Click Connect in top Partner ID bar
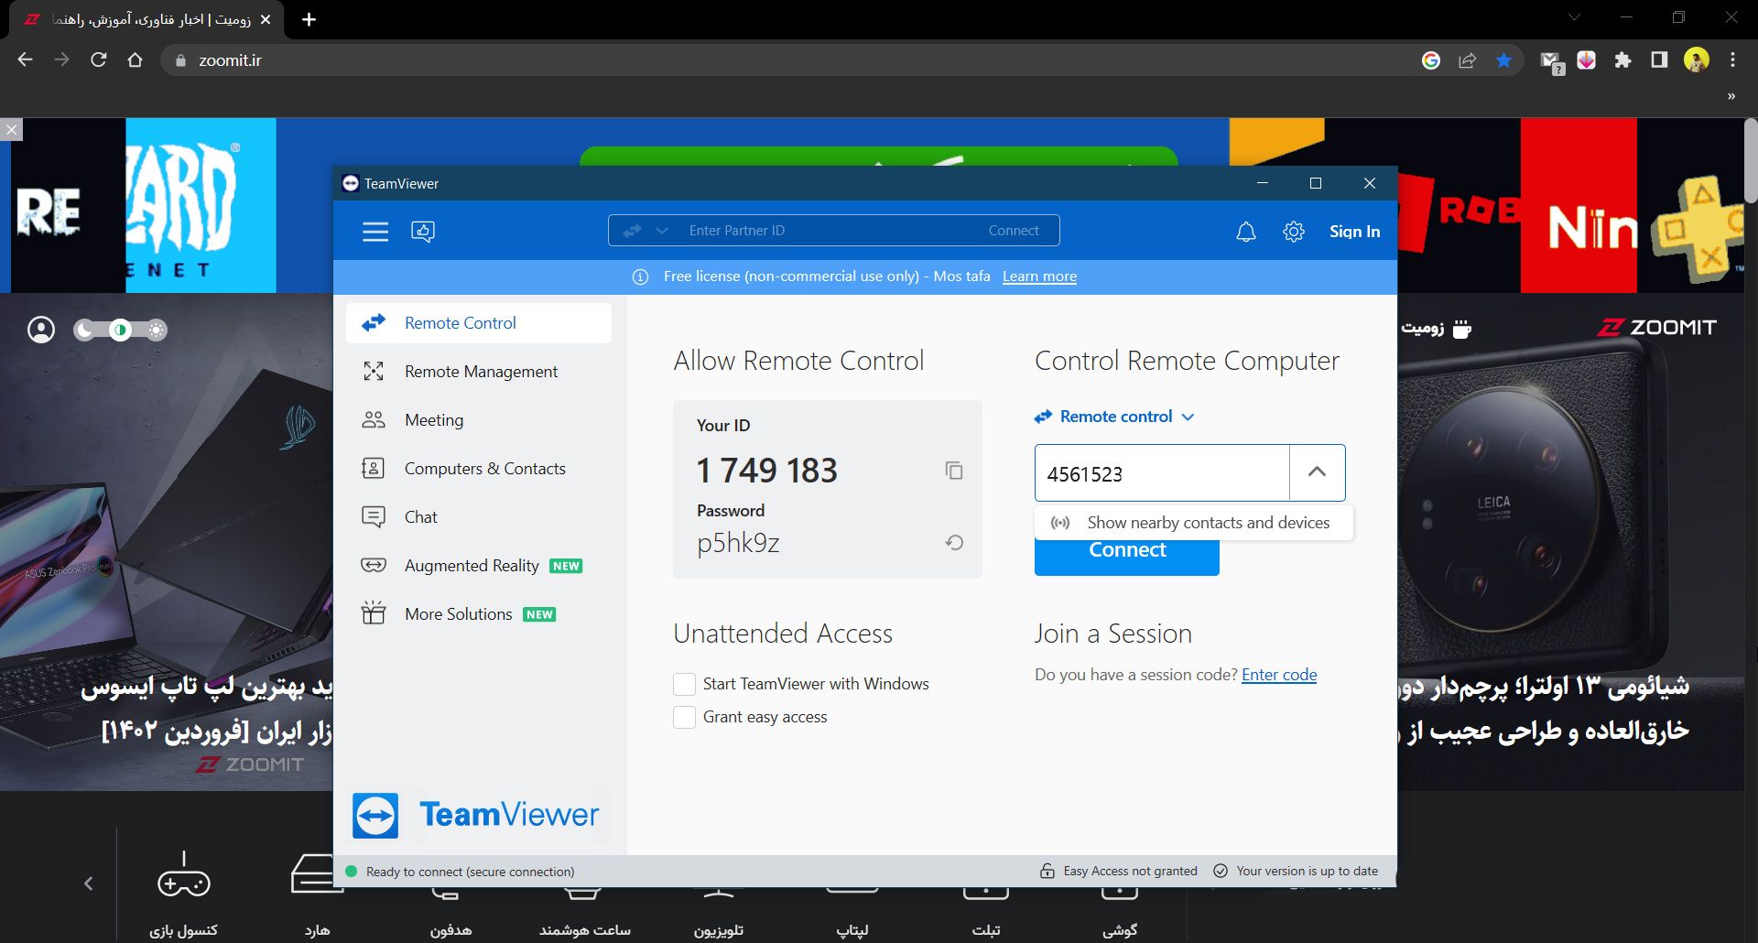The height and width of the screenshot is (943, 1758). [x=1014, y=231]
